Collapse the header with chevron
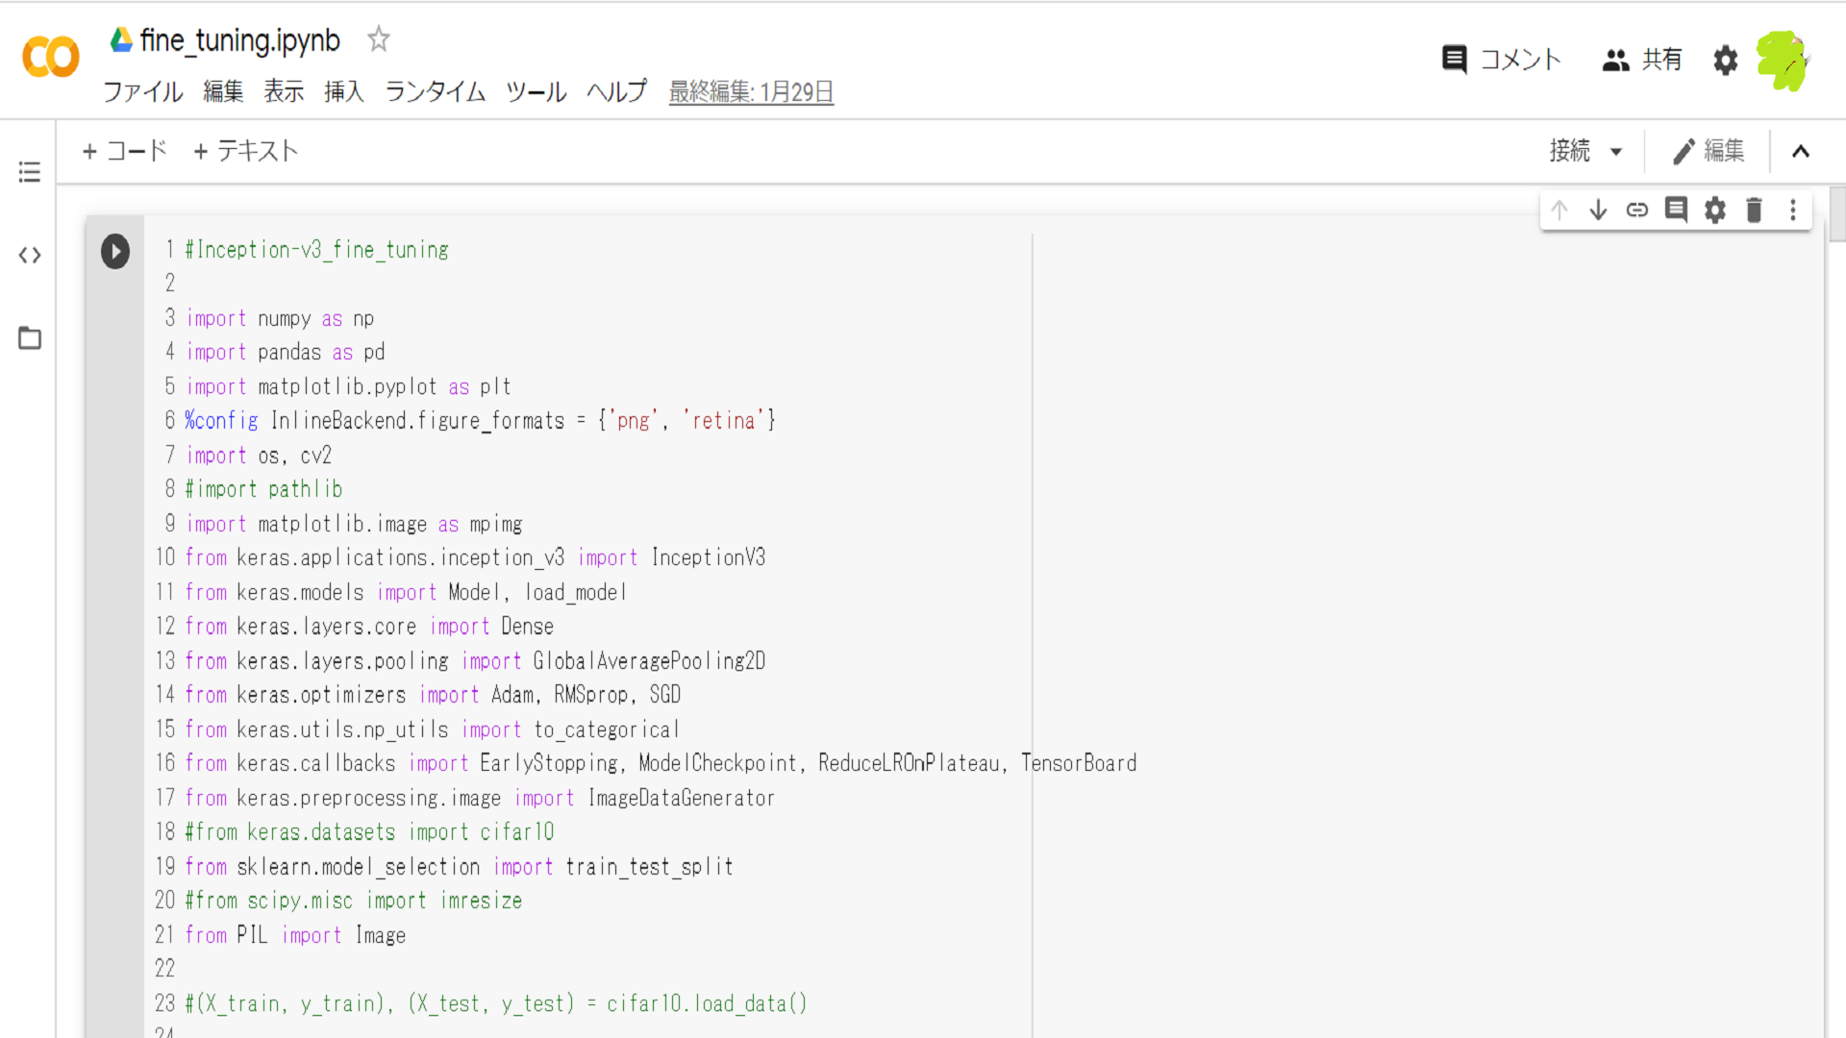 (x=1801, y=152)
